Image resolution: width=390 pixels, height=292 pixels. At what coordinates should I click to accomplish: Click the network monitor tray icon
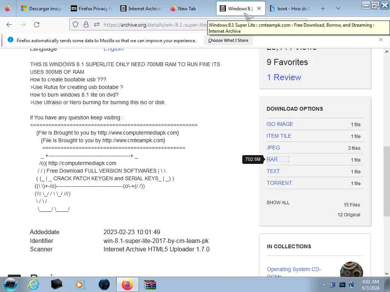pos(342,285)
